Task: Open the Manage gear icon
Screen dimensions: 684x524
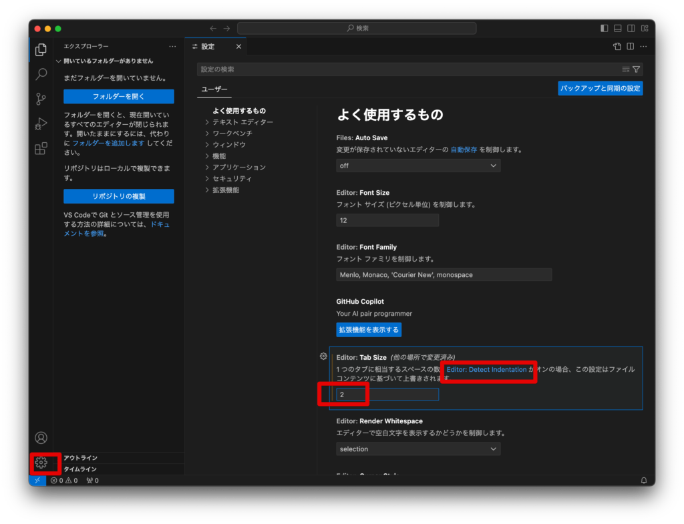Action: coord(41,463)
